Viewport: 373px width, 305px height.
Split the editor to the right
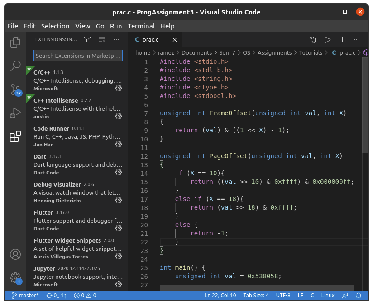pyautogui.click(x=342, y=40)
